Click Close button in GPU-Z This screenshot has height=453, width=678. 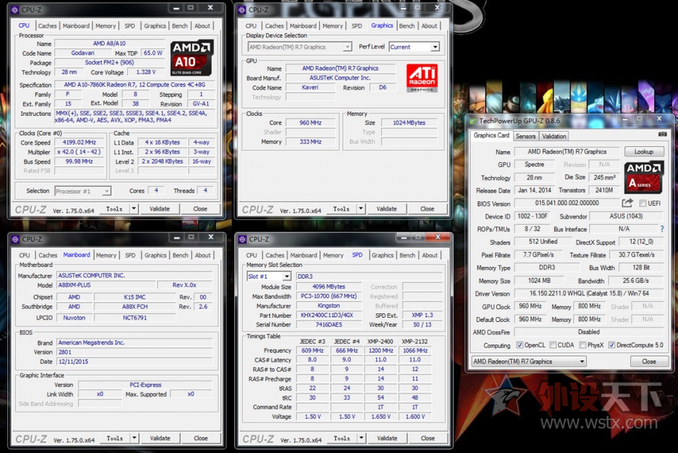click(x=649, y=362)
